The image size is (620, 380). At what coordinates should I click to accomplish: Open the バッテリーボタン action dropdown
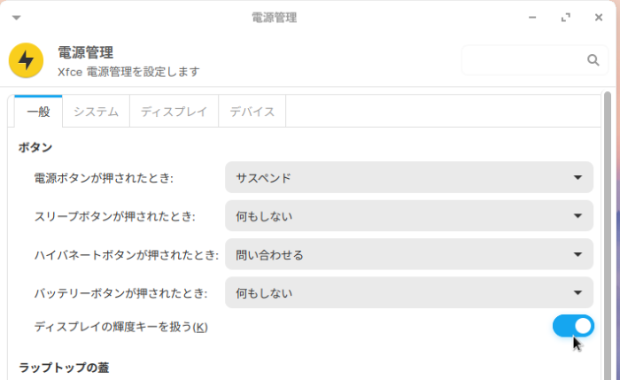pos(408,292)
